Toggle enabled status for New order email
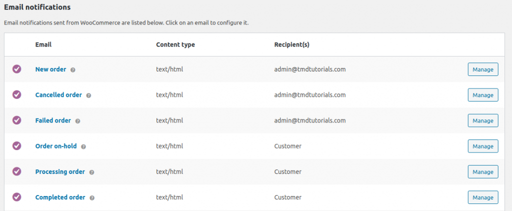512x211 pixels. (x=16, y=69)
